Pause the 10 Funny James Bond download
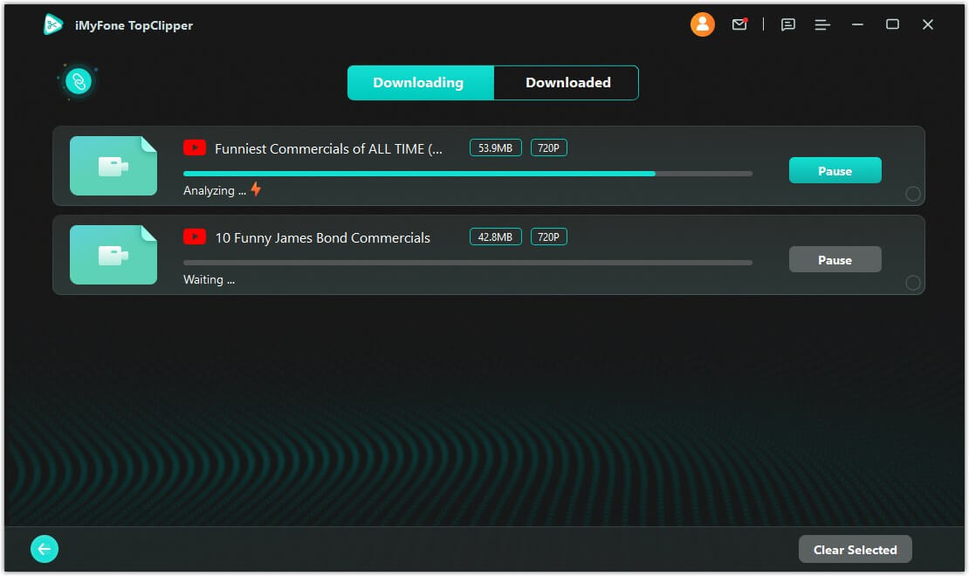 coord(835,260)
